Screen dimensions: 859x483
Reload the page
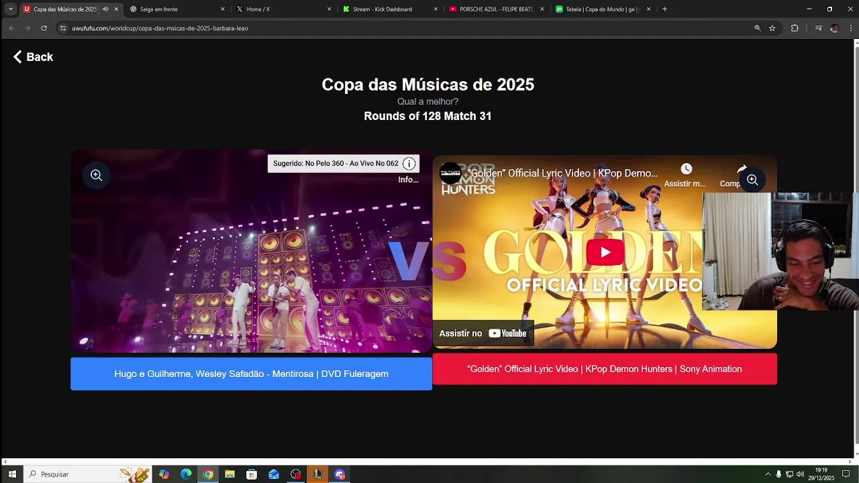44,28
